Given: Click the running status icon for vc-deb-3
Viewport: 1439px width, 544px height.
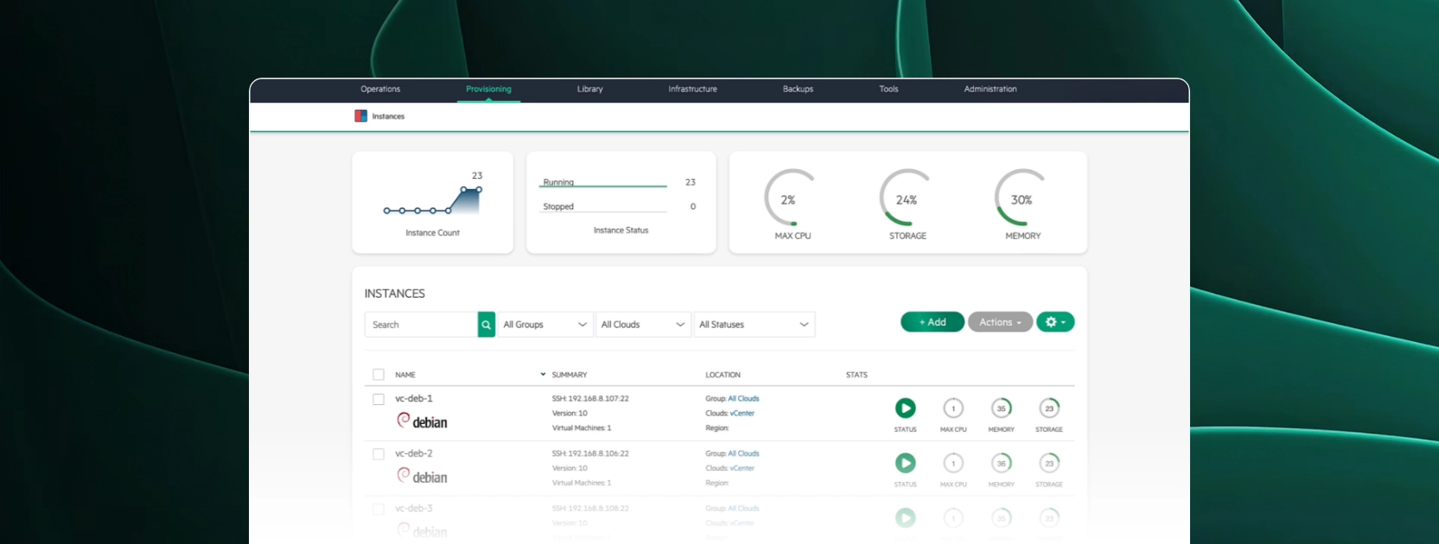Looking at the screenshot, I should tap(905, 518).
